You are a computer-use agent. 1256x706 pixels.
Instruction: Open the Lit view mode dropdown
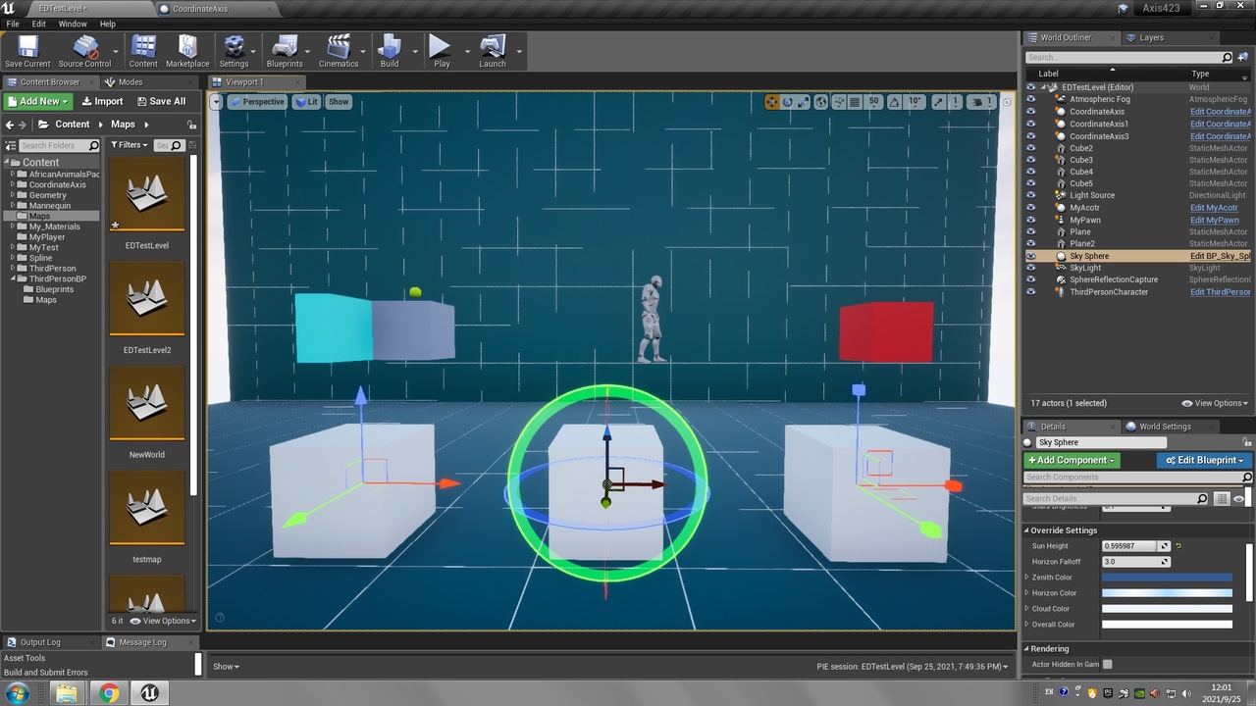(307, 102)
